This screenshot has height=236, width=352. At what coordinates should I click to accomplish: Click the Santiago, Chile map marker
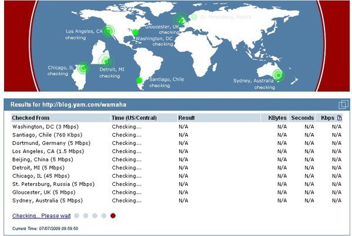click(139, 80)
